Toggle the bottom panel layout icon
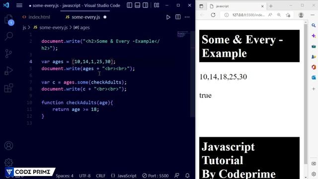The width and height of the screenshot is (318, 179). pyautogui.click(x=137, y=5)
